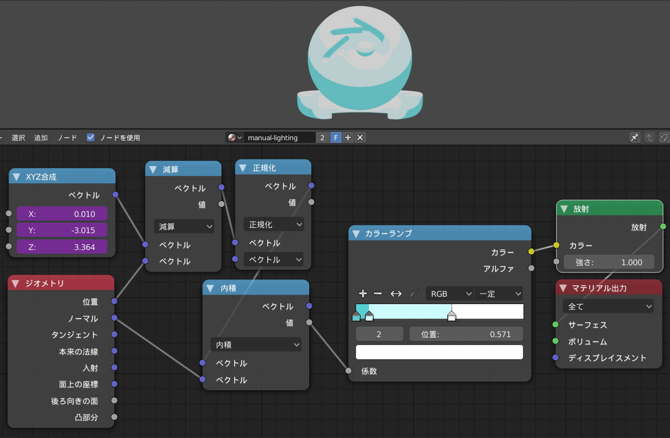Select the leftmost teal color stop
Viewport: 670px width, 438px height.
coord(356,316)
